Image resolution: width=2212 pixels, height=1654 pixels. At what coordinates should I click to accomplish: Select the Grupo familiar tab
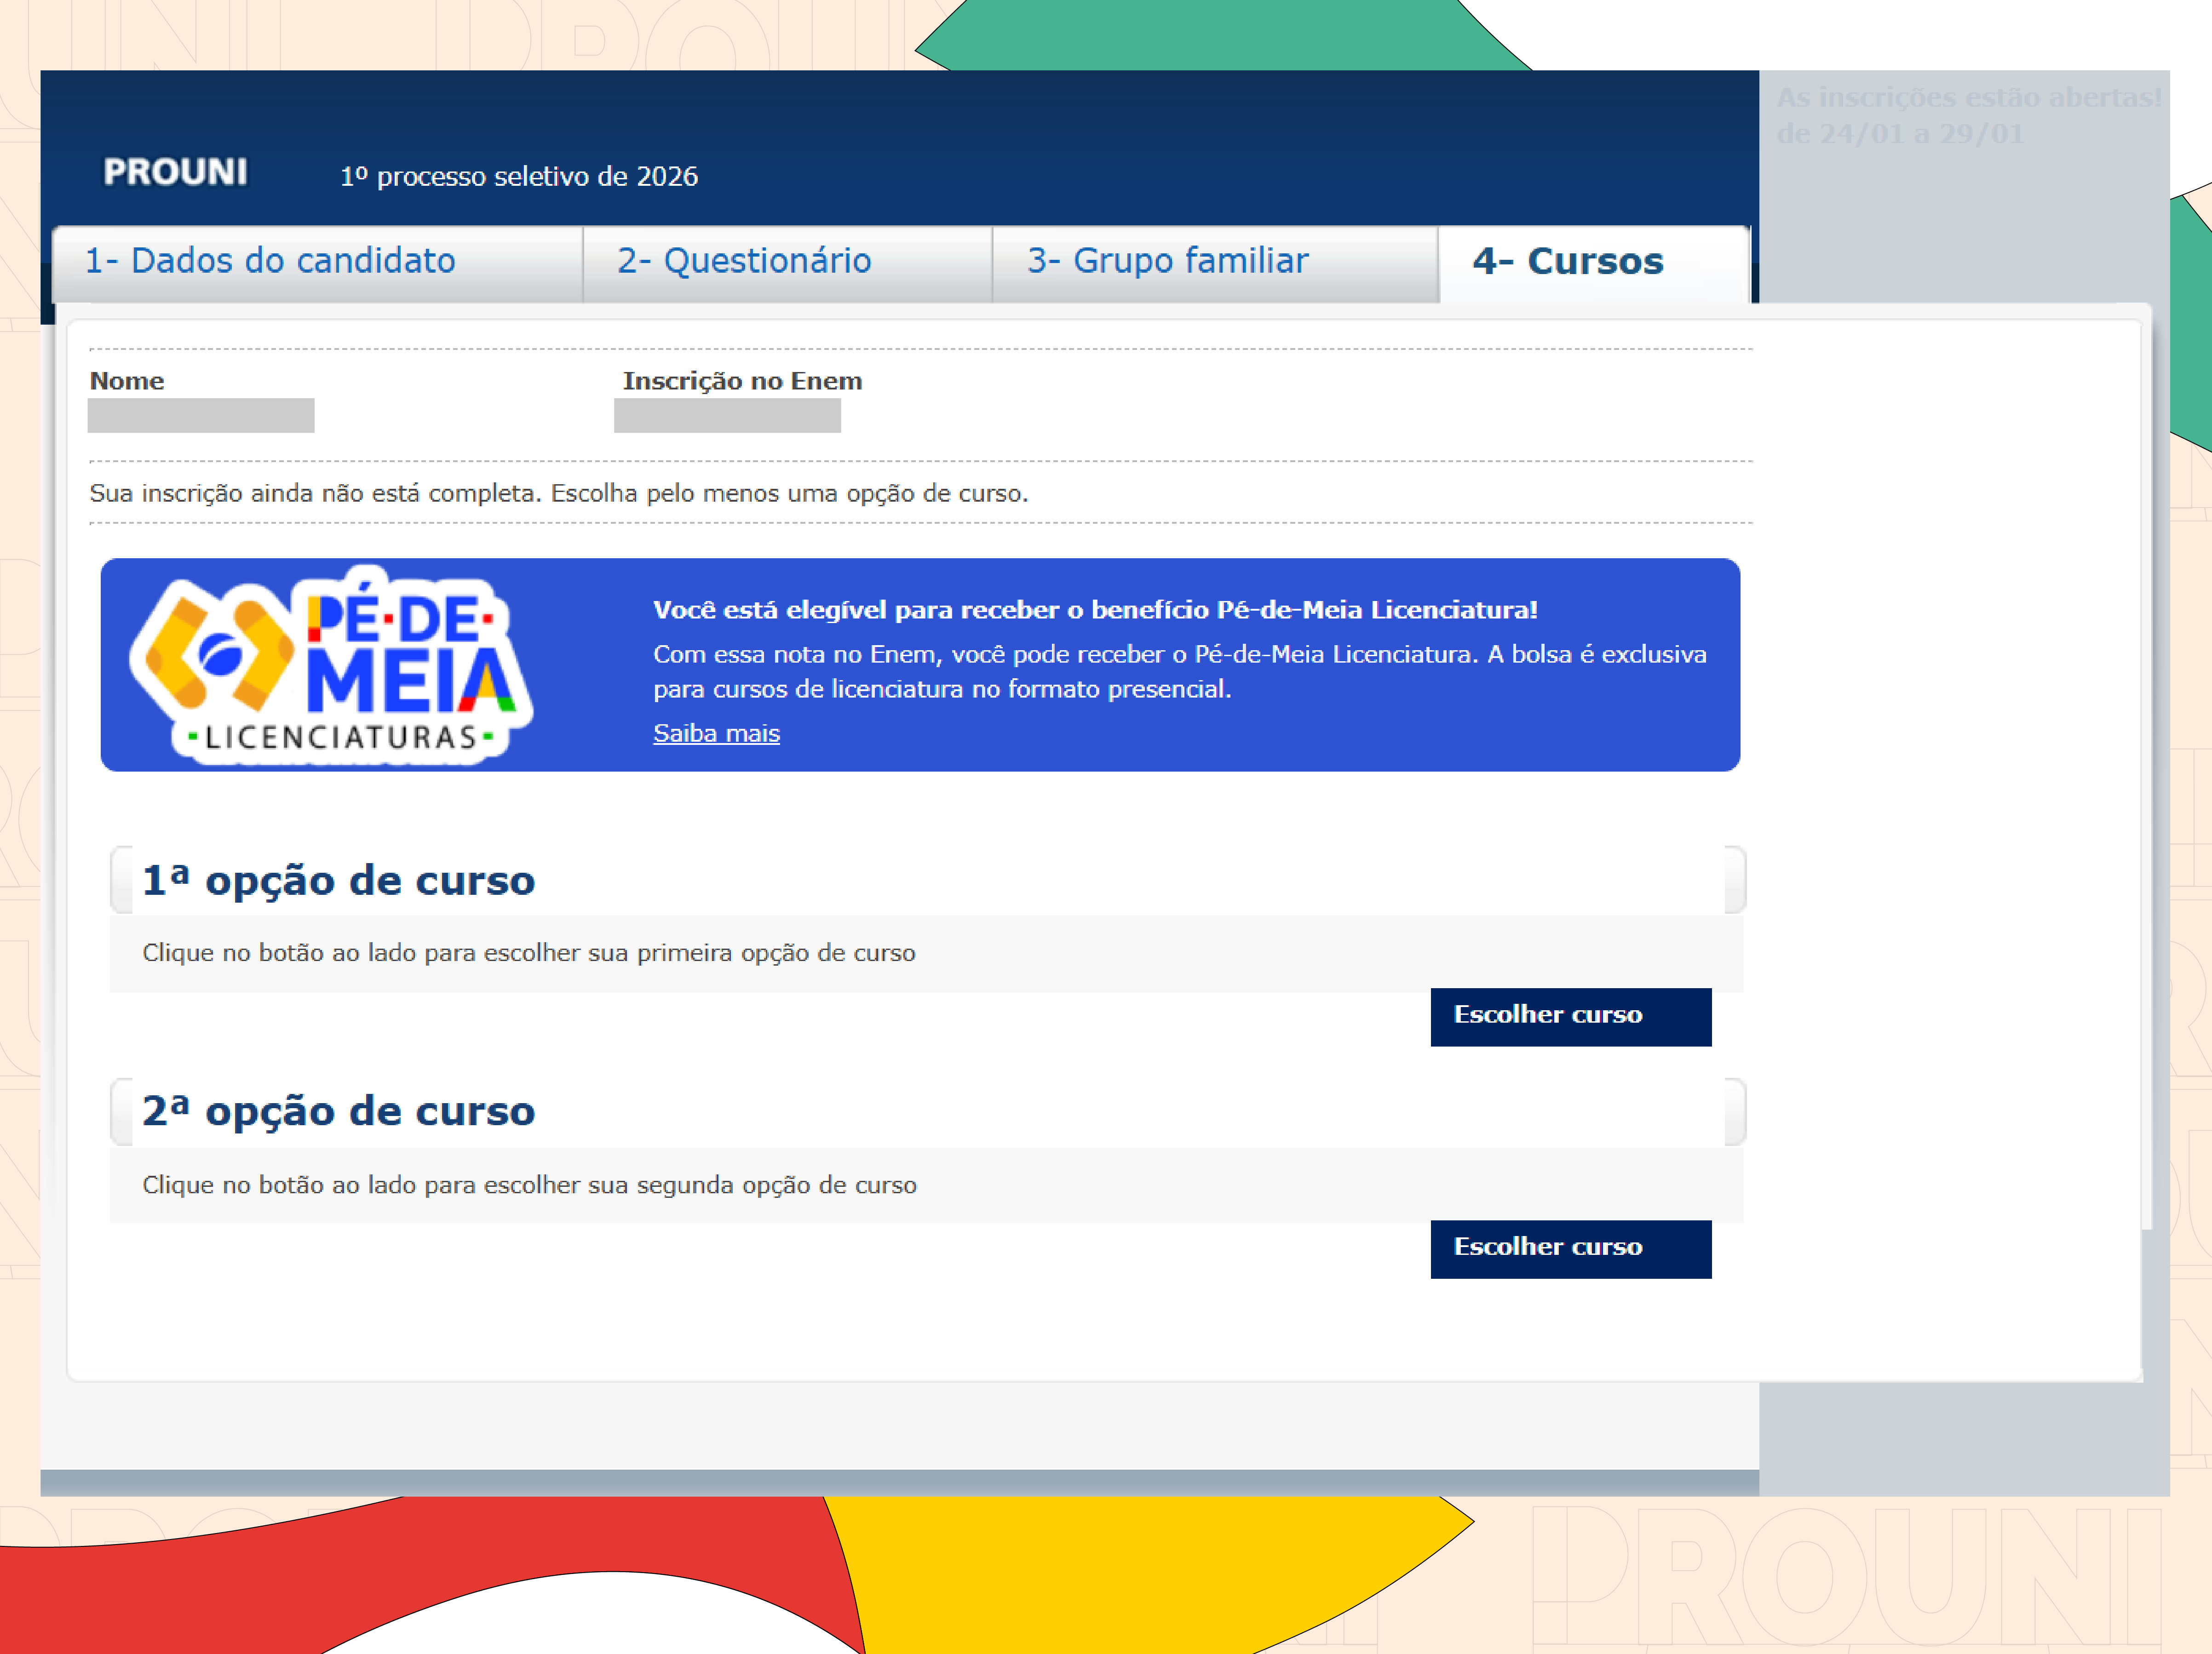coord(1166,261)
